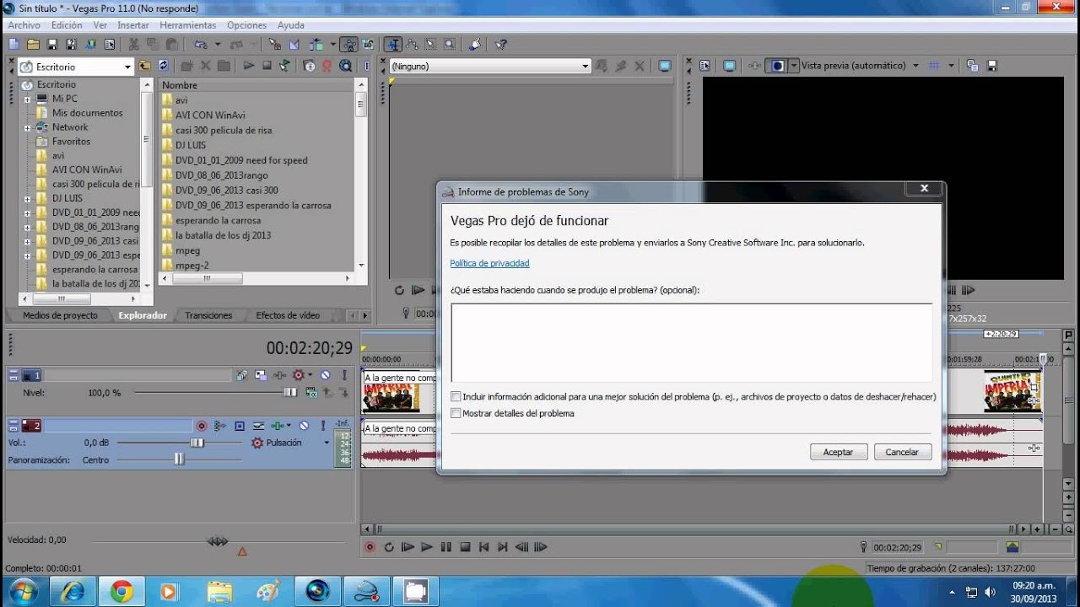Click the Vol. slider of track 2
The width and height of the screenshot is (1080, 607).
coord(197,443)
